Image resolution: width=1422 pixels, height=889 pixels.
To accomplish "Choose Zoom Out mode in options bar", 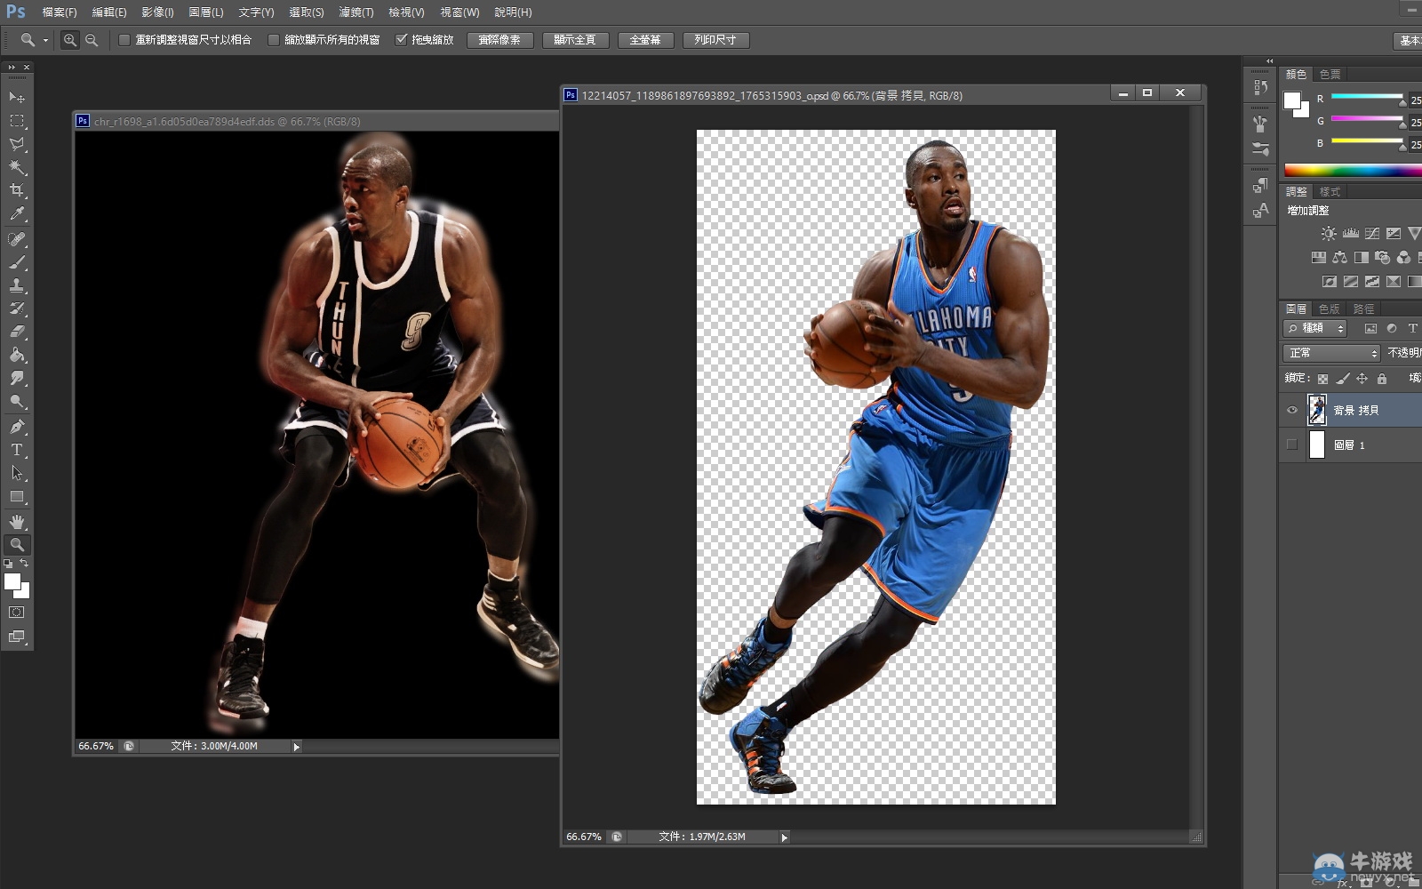I will coord(91,40).
